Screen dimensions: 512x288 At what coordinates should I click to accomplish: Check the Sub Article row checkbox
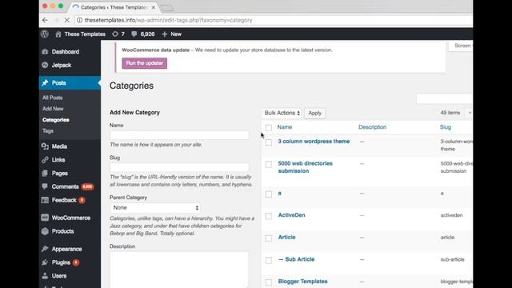click(269, 260)
